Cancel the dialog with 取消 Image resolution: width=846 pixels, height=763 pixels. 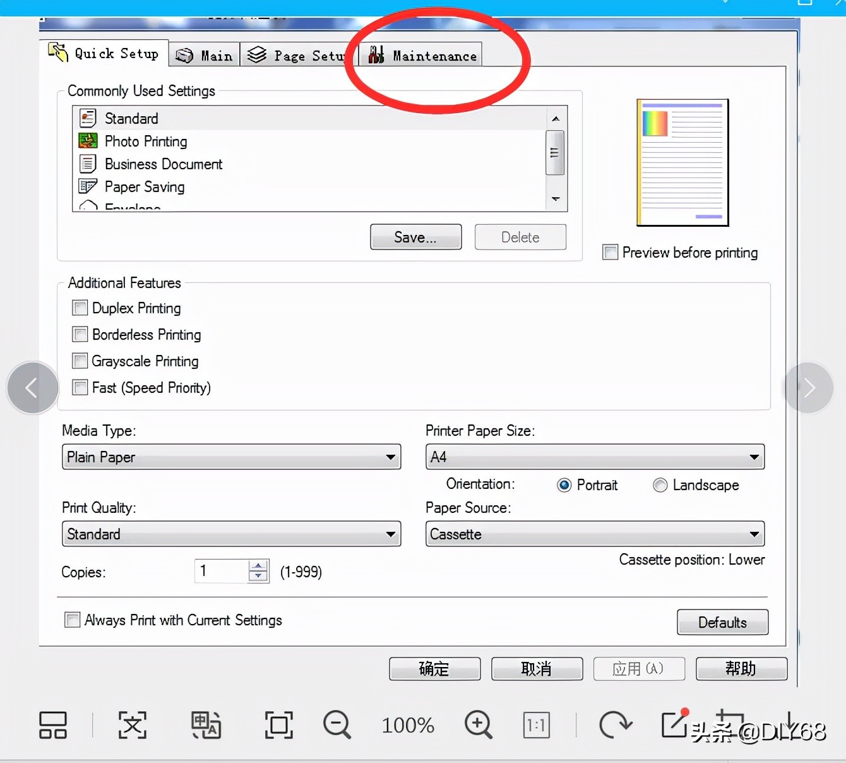(537, 669)
